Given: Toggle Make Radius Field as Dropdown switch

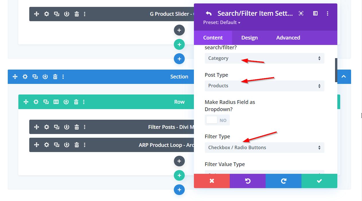Looking at the screenshot, I should pyautogui.click(x=217, y=120).
